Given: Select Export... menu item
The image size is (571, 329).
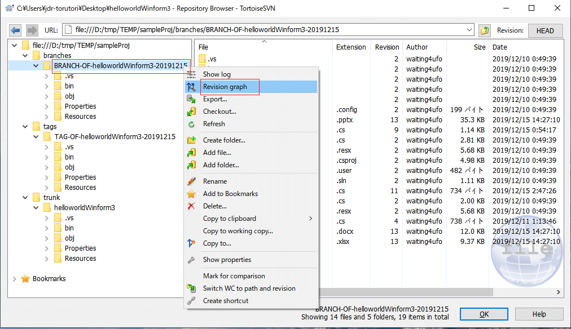Looking at the screenshot, I should coord(251,99).
